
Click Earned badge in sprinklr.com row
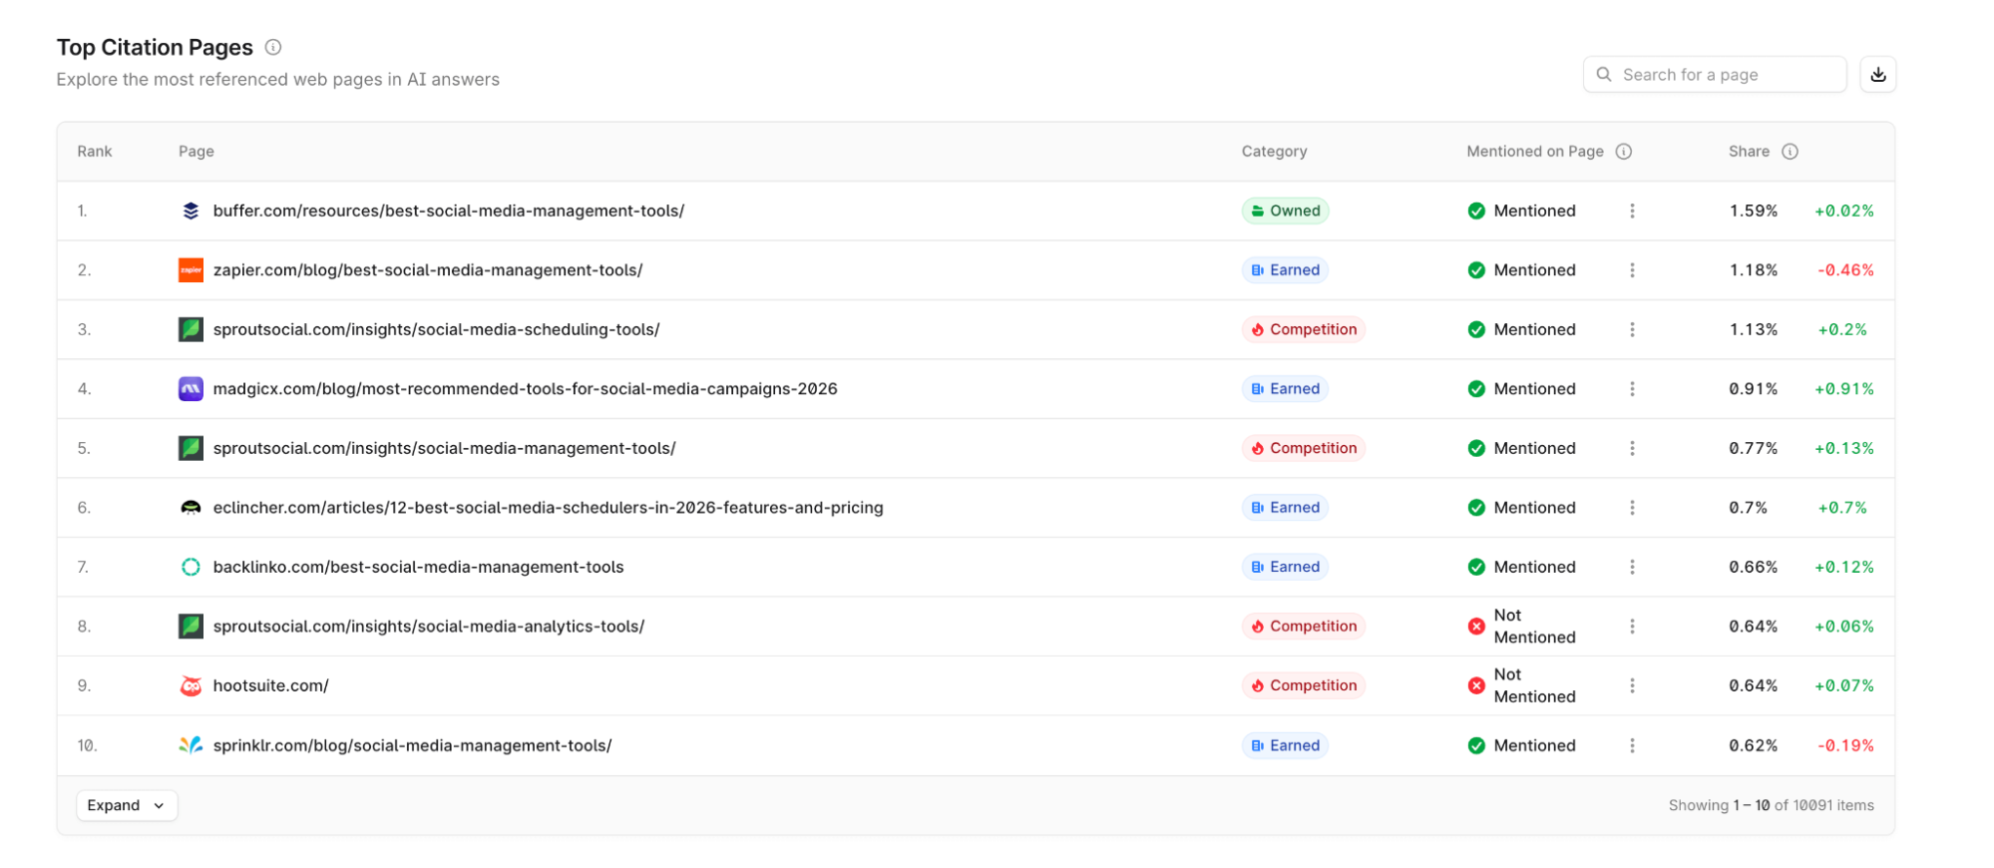click(1285, 745)
